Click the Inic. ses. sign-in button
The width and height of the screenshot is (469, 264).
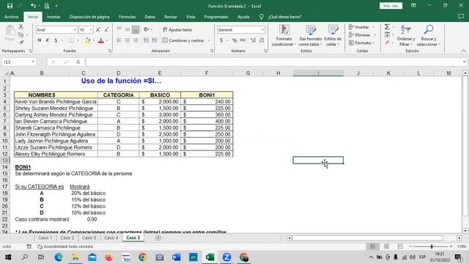click(x=391, y=6)
